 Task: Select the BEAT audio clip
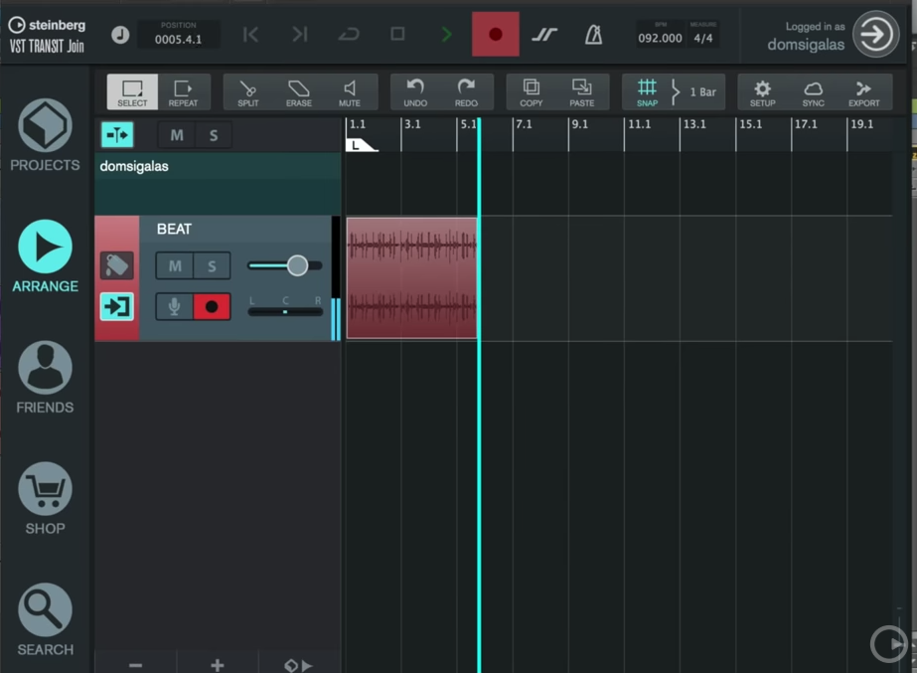click(411, 278)
